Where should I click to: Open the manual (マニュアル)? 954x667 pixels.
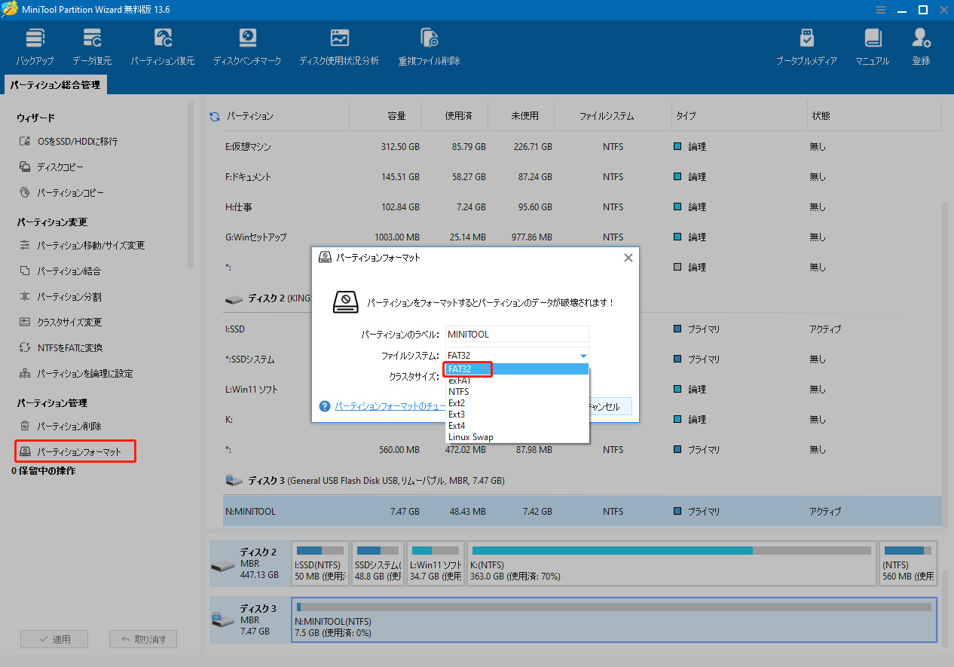click(872, 47)
